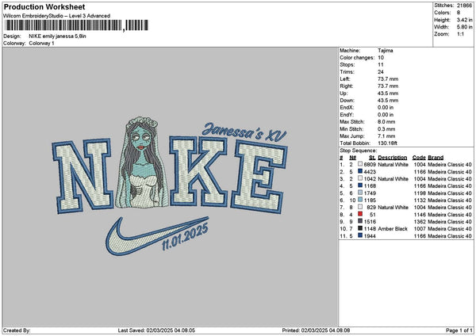Click the "Stop Sequence:" heading
Image resolution: width=476 pixels, height=336 pixels.
358,151
